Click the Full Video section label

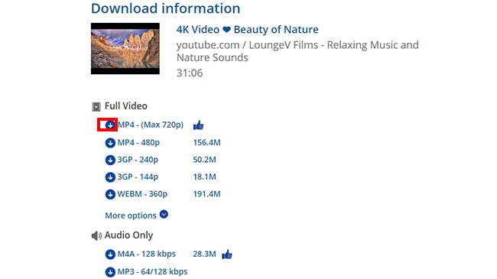(x=126, y=106)
